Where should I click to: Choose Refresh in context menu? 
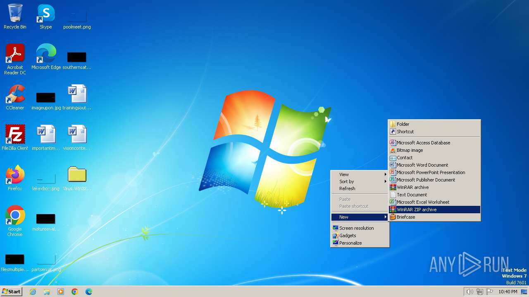[360, 189]
